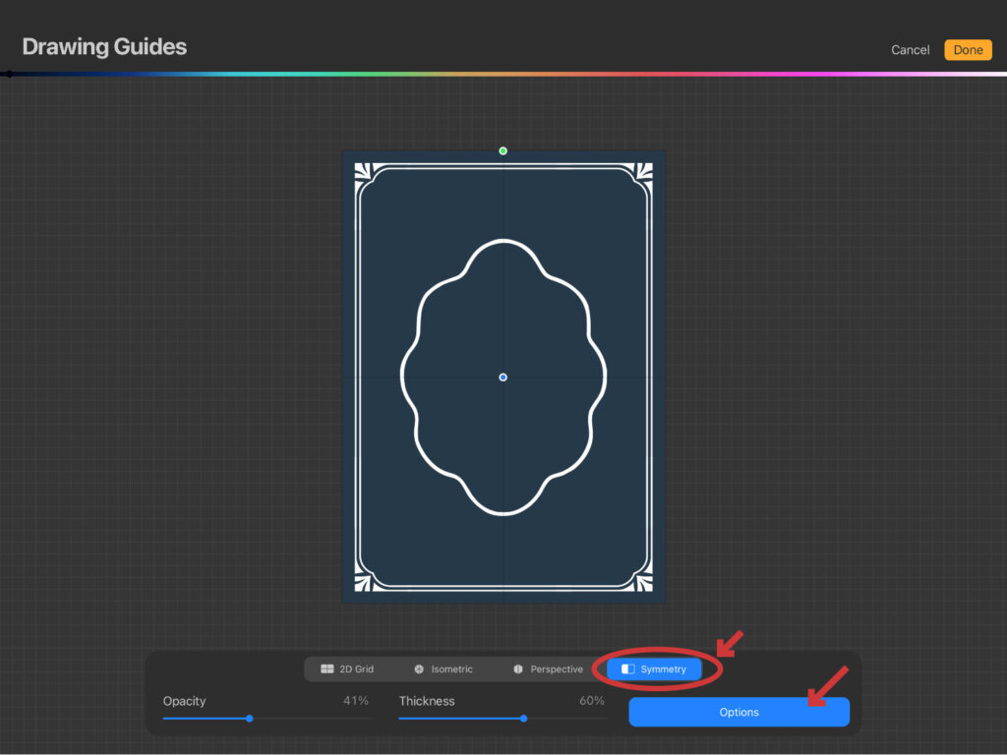The width and height of the screenshot is (1007, 755).
Task: Click the 2D Grid icon
Action: point(327,669)
